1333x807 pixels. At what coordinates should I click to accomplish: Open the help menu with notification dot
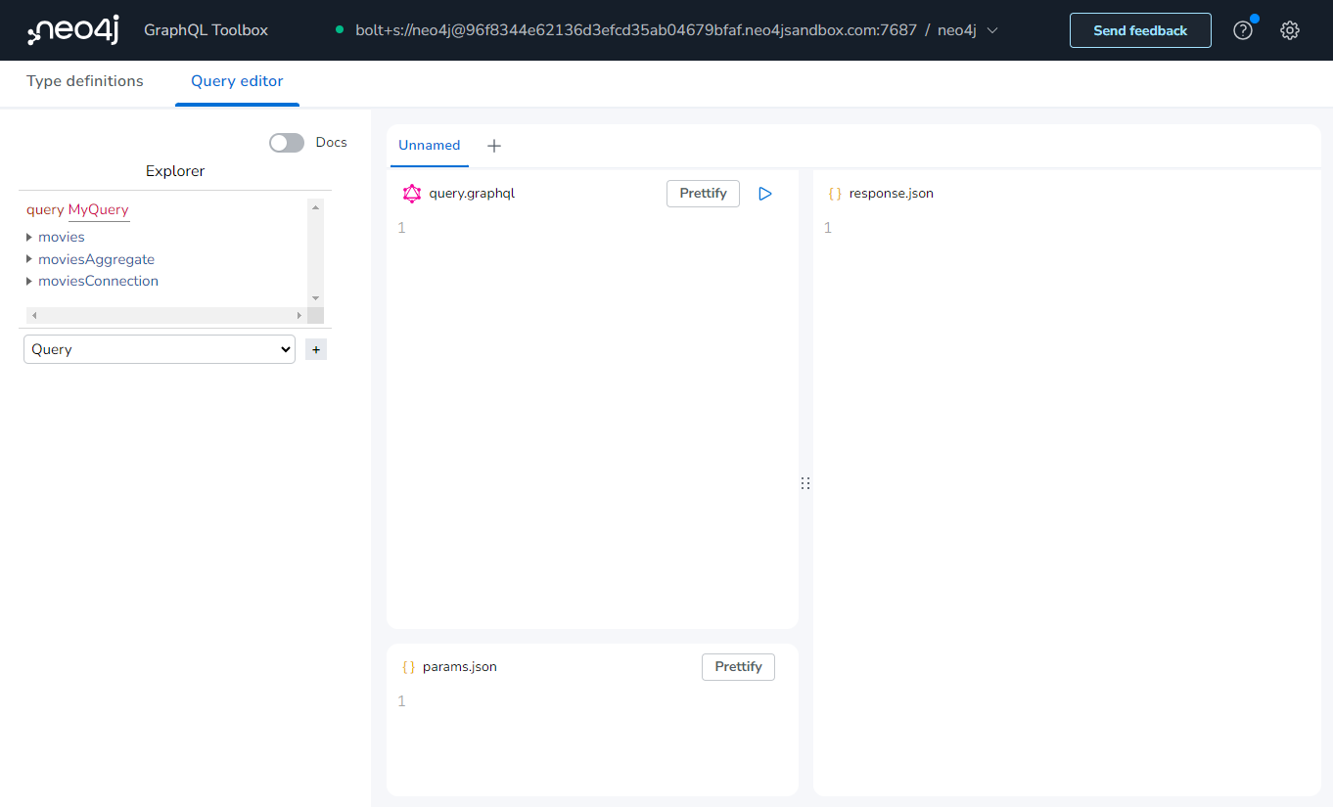(x=1242, y=30)
